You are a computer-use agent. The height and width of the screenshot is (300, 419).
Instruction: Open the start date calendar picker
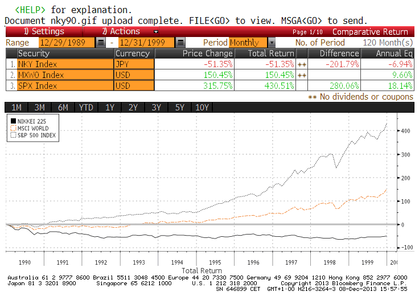pyautogui.click(x=101, y=43)
